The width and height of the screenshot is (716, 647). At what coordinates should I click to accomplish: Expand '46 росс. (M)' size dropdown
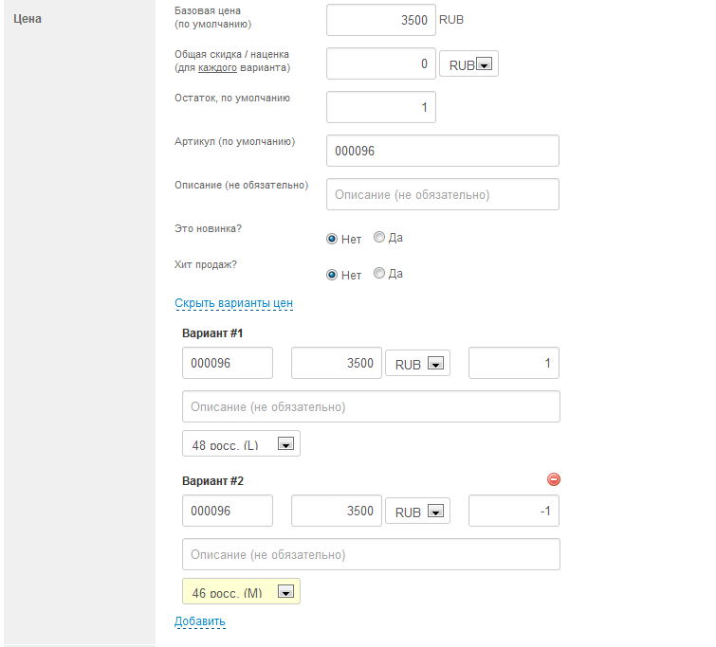pos(241,592)
